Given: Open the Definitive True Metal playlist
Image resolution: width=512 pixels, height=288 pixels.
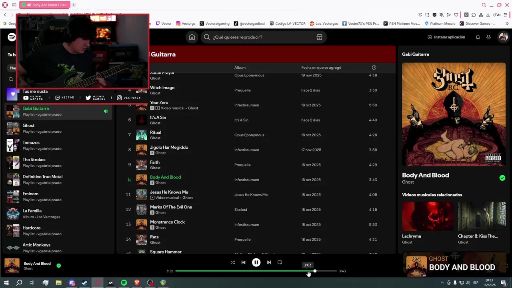Looking at the screenshot, I should coord(58,180).
